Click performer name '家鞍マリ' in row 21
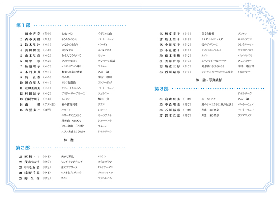 32,156
